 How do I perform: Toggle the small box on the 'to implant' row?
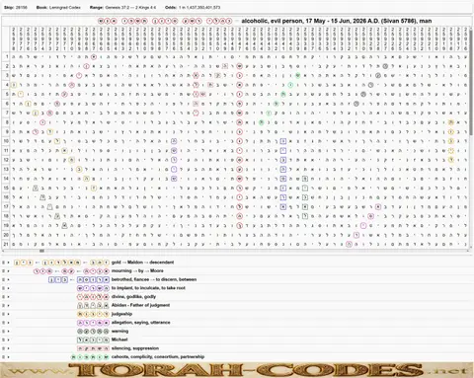[3, 288]
